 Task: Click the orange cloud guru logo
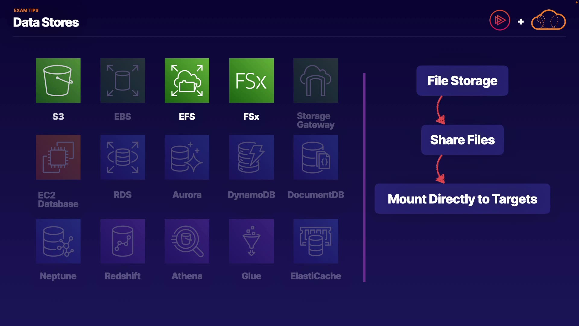click(548, 20)
